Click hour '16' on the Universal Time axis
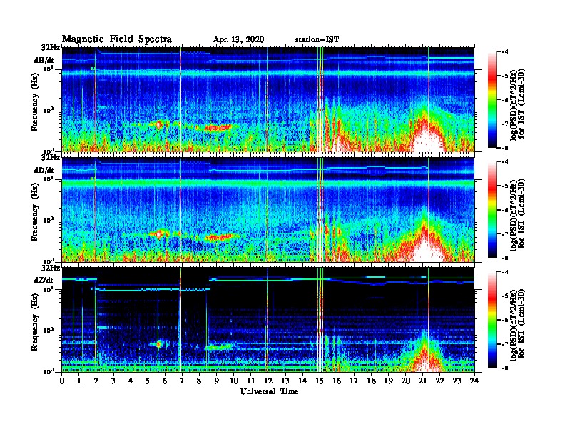Screen dimensions: 565x437 [337, 381]
